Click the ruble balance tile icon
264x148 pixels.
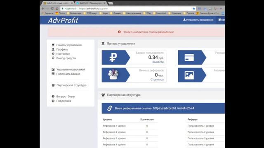click(113, 58)
